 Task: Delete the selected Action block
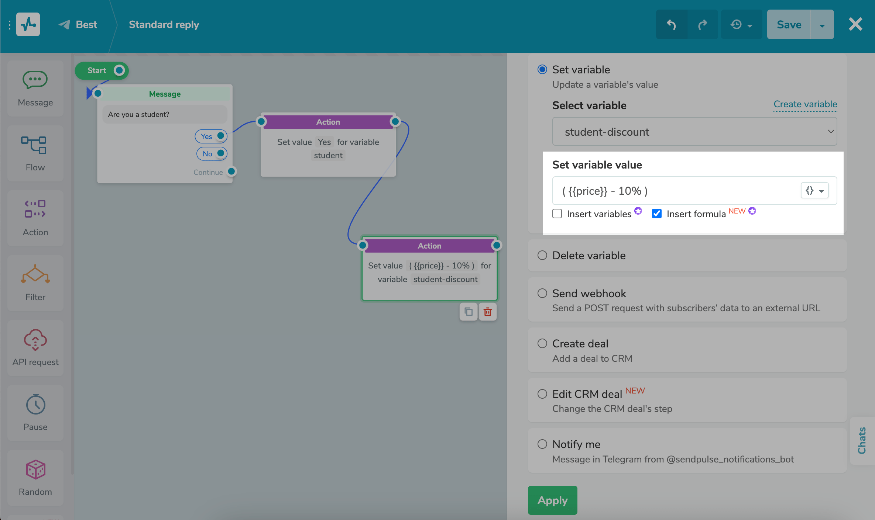(487, 312)
